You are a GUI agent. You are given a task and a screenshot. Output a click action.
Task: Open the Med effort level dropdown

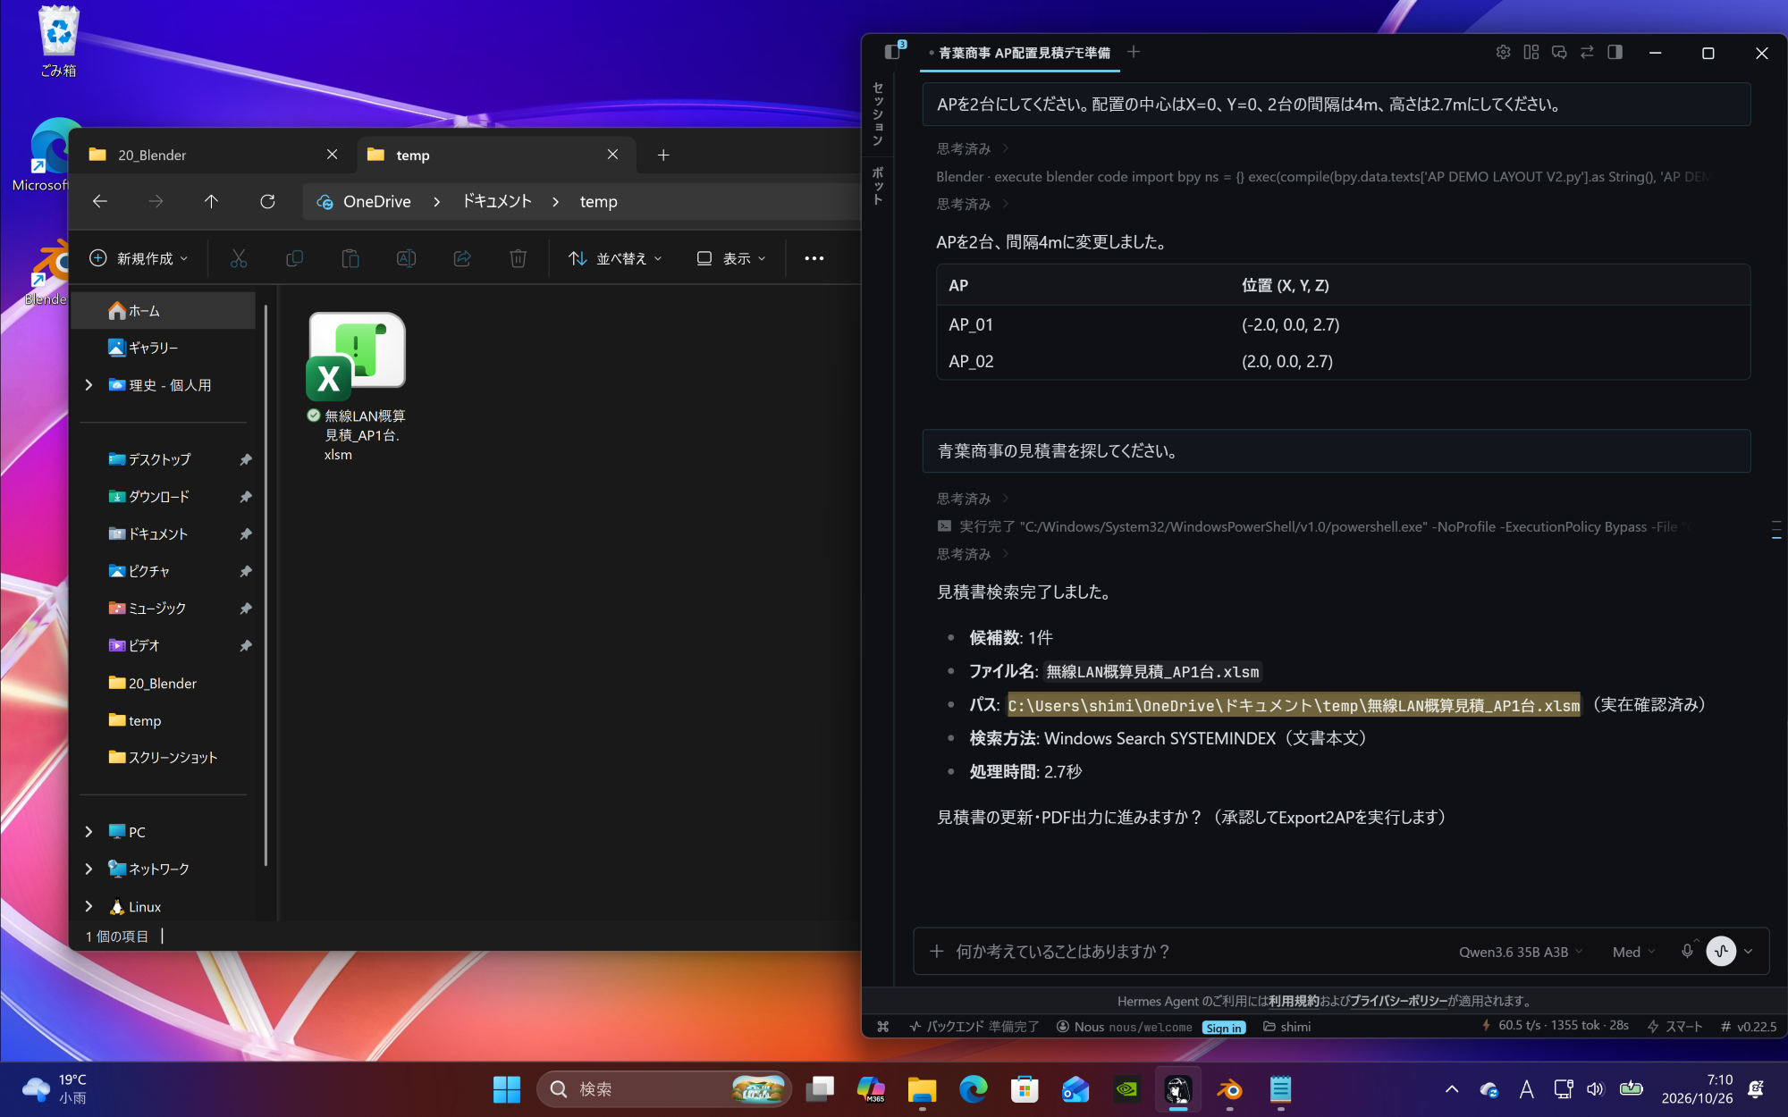(1633, 952)
